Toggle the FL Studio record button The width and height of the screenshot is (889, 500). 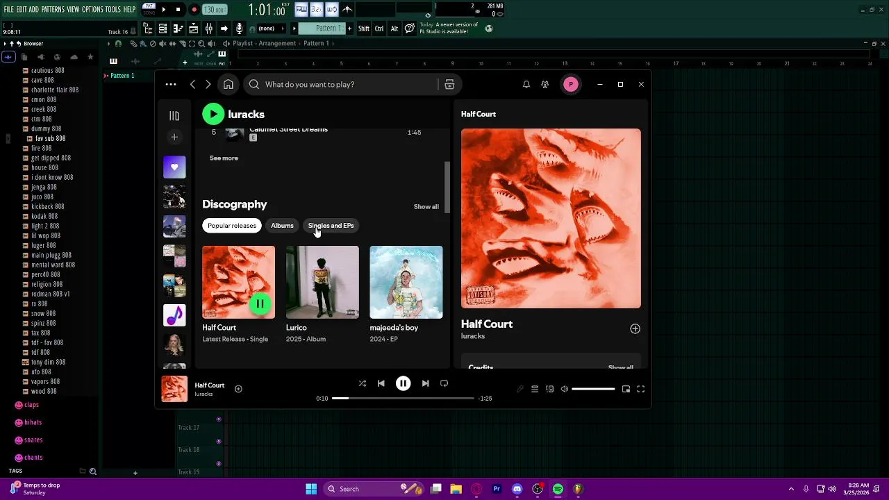tap(194, 10)
